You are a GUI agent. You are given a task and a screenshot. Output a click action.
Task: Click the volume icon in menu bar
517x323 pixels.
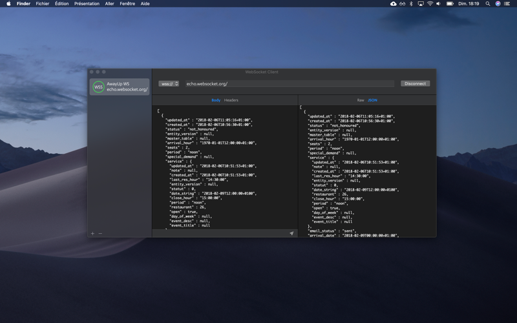click(x=439, y=4)
